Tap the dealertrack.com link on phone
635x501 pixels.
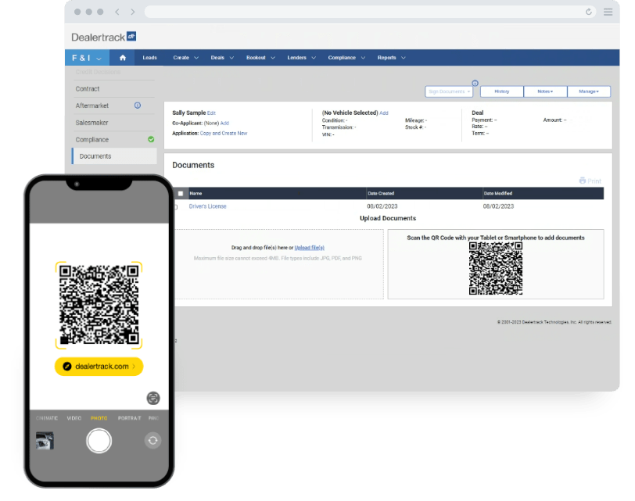pos(99,367)
